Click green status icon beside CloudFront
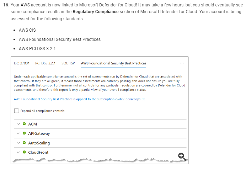Screen dimensions: 246x169 [24, 152]
